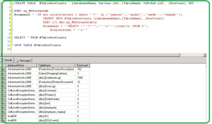
Task: Open the Messages tab
Action: [23, 61]
